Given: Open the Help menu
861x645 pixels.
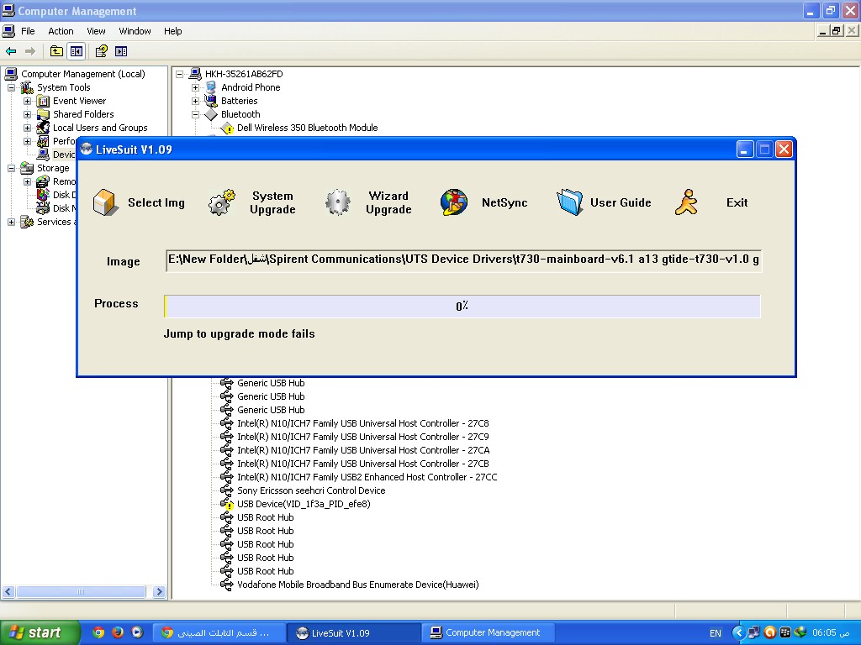Looking at the screenshot, I should pyautogui.click(x=172, y=31).
